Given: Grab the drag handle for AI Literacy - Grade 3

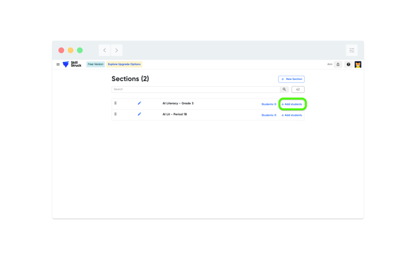Looking at the screenshot, I should click(x=115, y=103).
